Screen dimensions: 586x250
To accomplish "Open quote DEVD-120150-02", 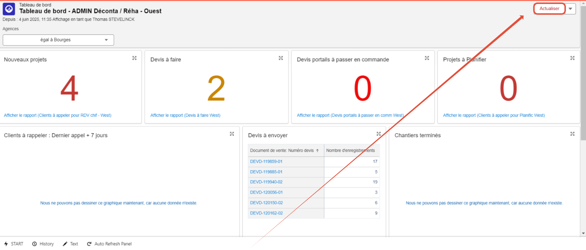I will pos(266,203).
